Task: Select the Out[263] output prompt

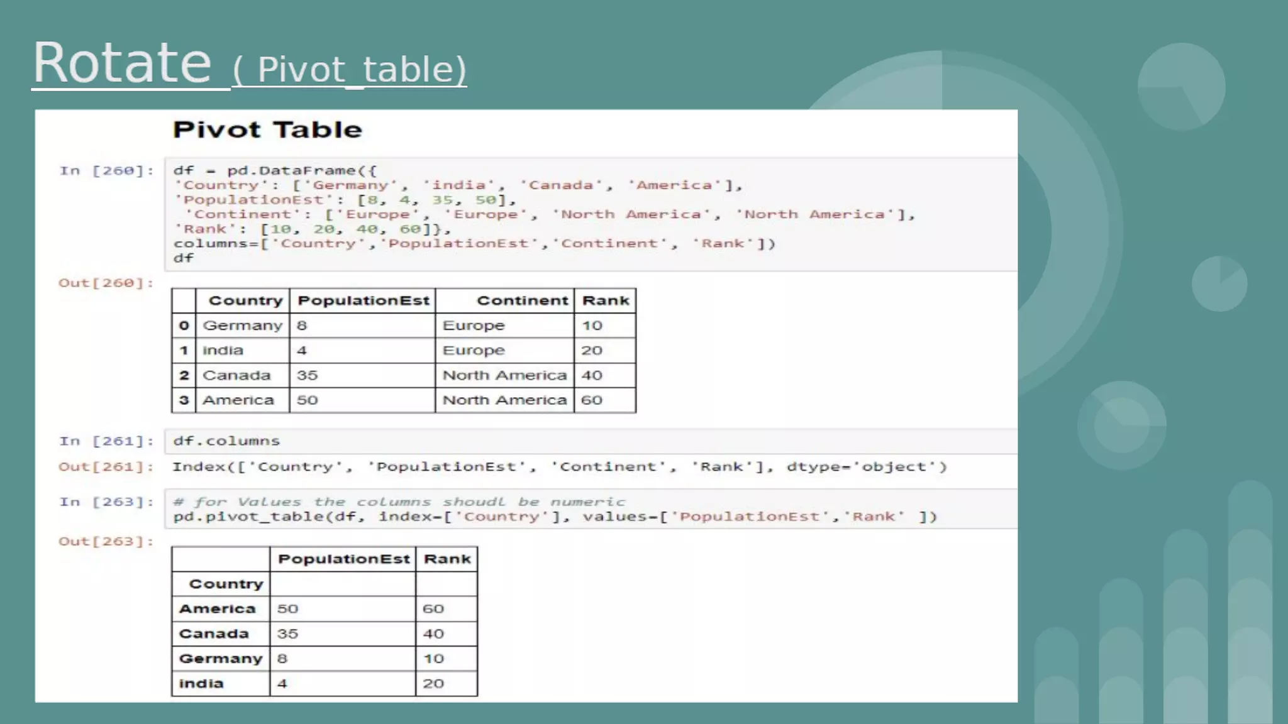Action: click(x=106, y=542)
